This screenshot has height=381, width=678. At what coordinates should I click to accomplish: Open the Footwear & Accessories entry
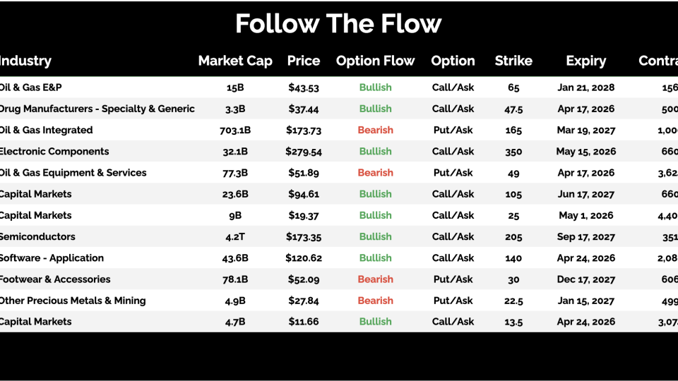coord(54,279)
